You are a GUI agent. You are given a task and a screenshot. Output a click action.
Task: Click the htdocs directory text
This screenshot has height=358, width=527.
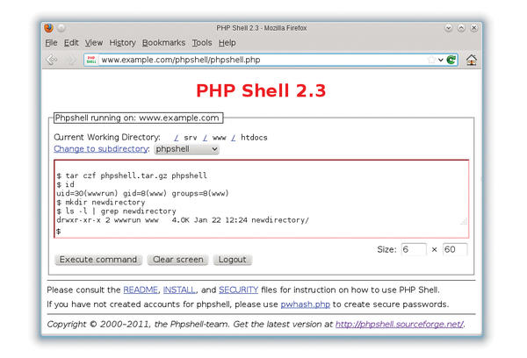pos(254,138)
